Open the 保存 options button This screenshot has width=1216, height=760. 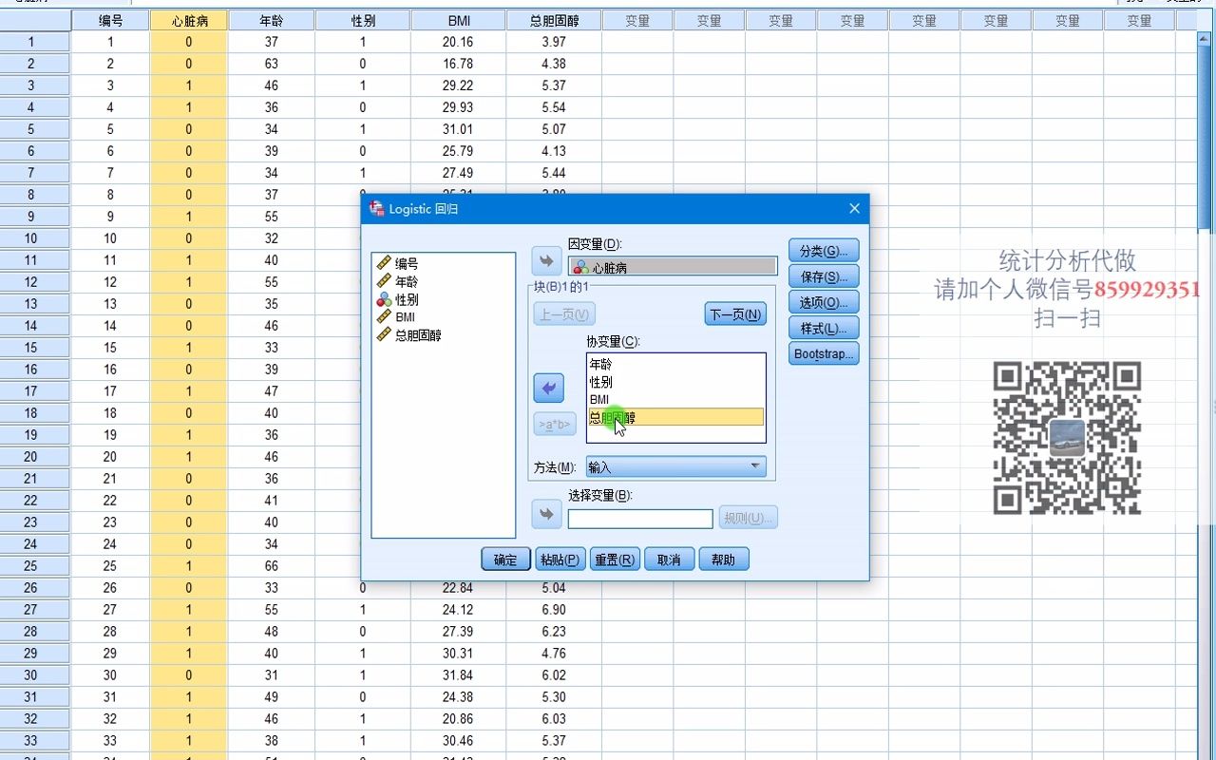click(x=824, y=276)
